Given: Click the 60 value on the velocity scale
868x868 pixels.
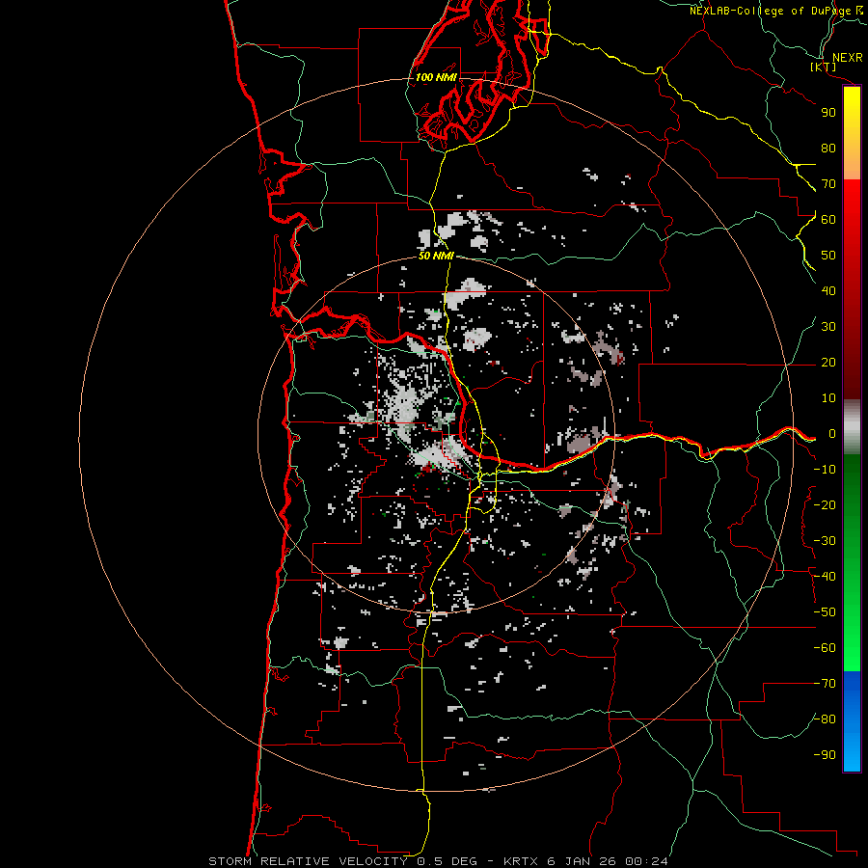Looking at the screenshot, I should point(828,219).
